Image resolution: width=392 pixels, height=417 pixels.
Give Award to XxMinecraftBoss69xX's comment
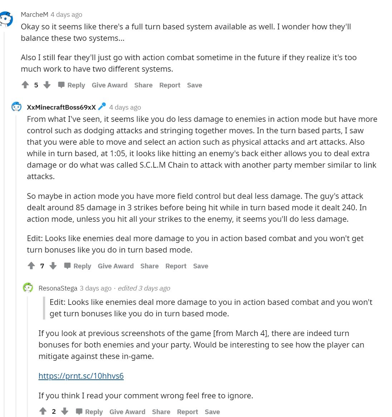(x=116, y=266)
